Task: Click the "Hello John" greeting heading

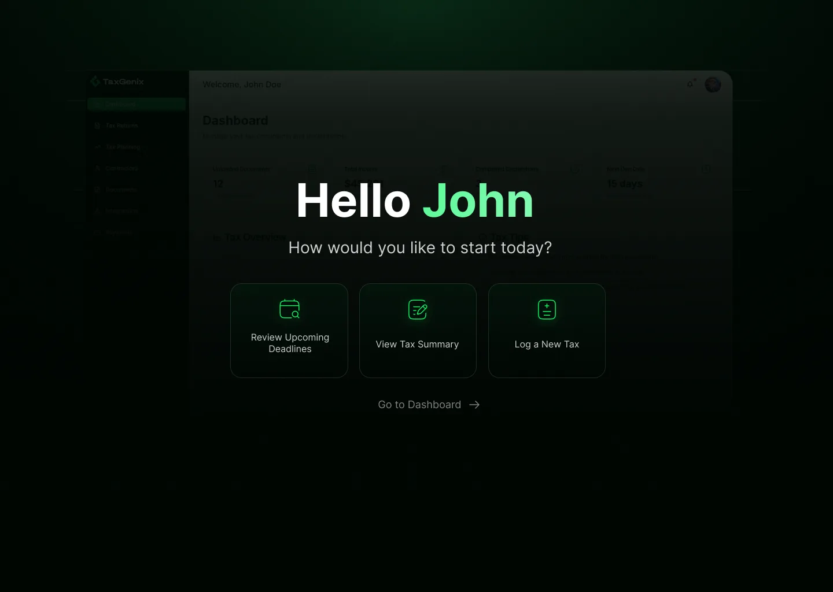Action: (415, 201)
